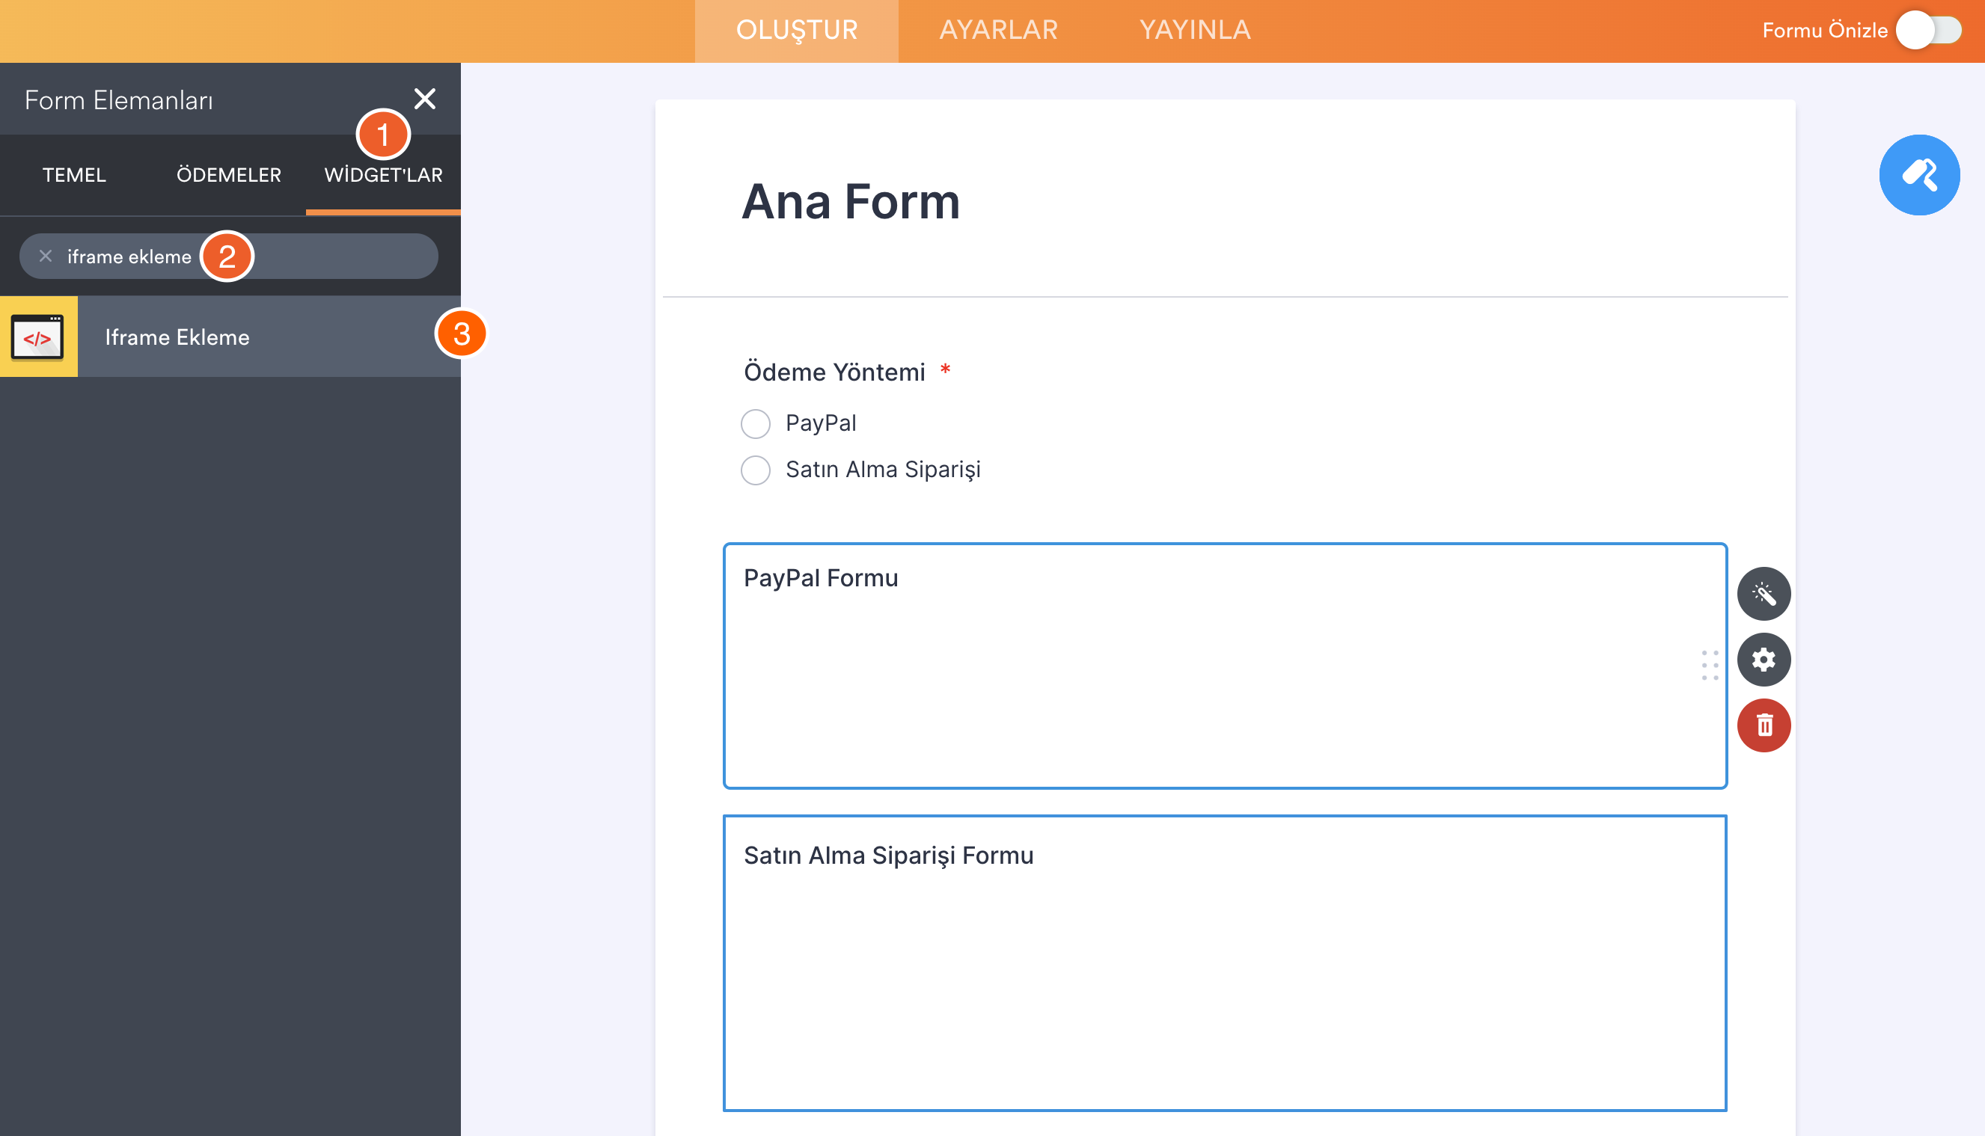Select the Satın Alma Siparişi radio option
Image resolution: width=1985 pixels, height=1136 pixels.
pos(755,470)
